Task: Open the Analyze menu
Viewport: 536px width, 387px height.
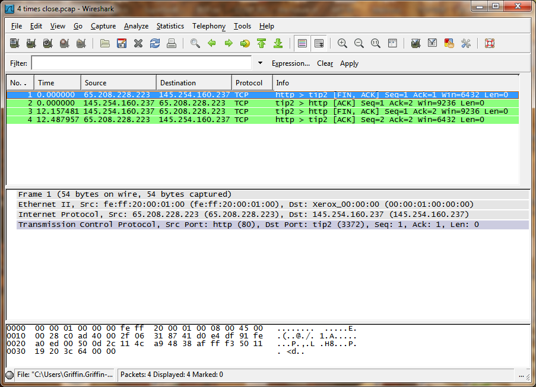Action: click(x=136, y=26)
